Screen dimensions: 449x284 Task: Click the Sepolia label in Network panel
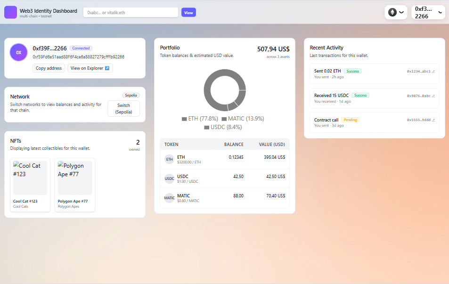(x=131, y=95)
